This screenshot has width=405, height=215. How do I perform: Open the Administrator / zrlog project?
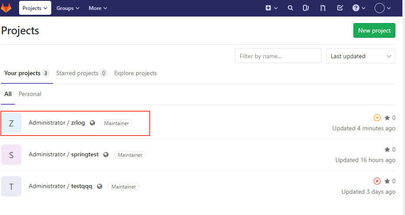click(x=56, y=123)
